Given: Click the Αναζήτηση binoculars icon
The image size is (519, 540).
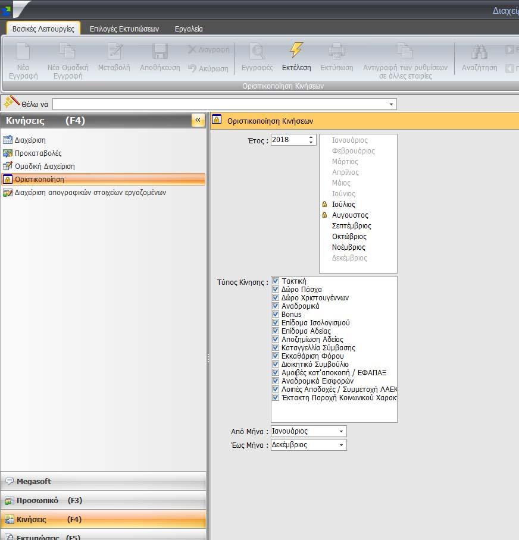Looking at the screenshot, I should [x=479, y=52].
